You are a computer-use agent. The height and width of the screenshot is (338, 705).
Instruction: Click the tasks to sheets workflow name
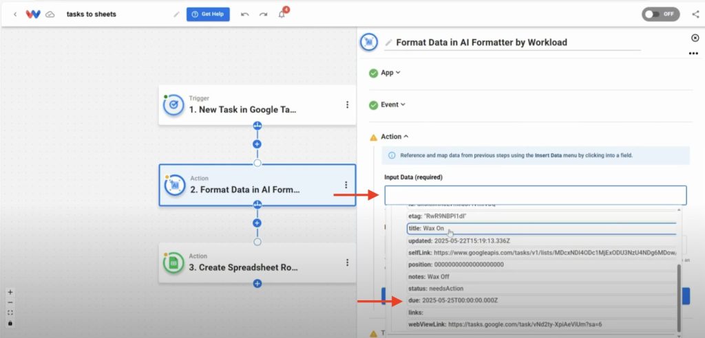tap(92, 14)
